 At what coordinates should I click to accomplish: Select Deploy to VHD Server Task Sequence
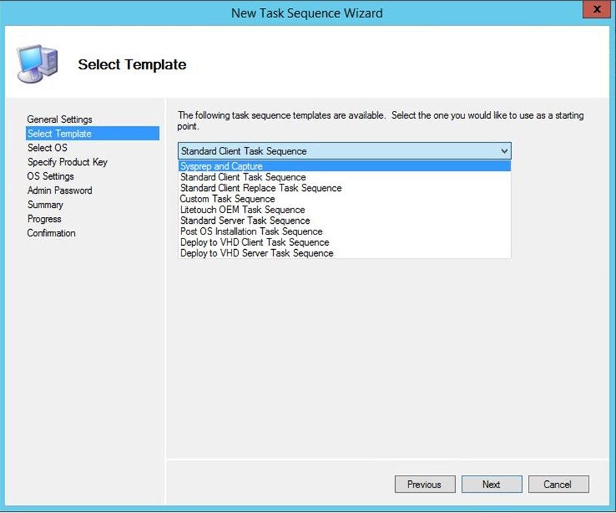[344, 253]
